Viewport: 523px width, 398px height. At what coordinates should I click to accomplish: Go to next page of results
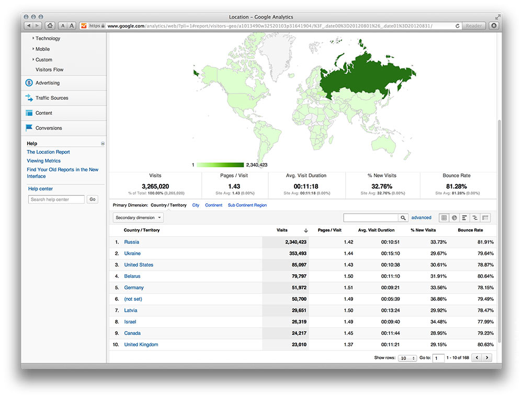click(x=487, y=358)
